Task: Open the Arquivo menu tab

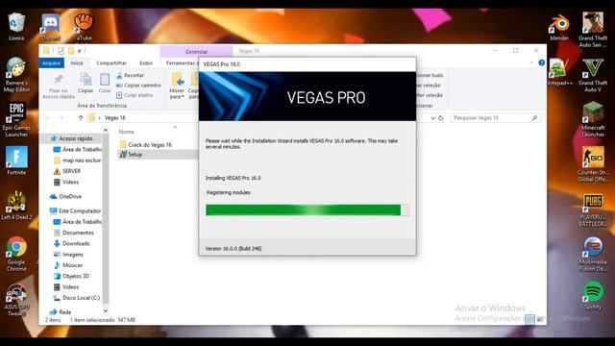Action: [x=51, y=62]
